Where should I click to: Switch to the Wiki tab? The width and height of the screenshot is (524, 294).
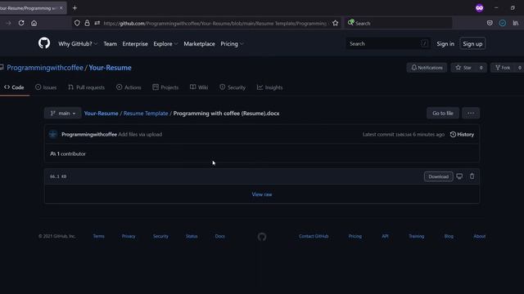click(x=199, y=87)
